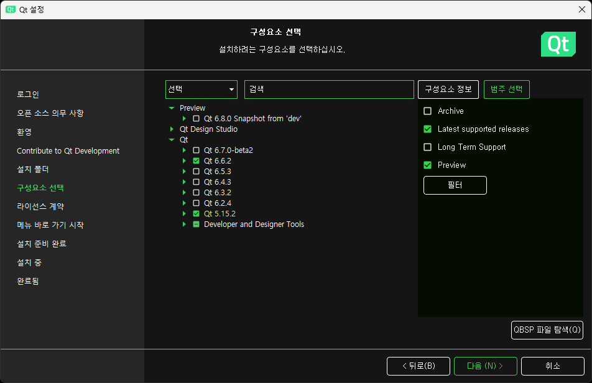Select the 환영 step in sidebar
Image resolution: width=592 pixels, height=383 pixels.
coord(24,132)
